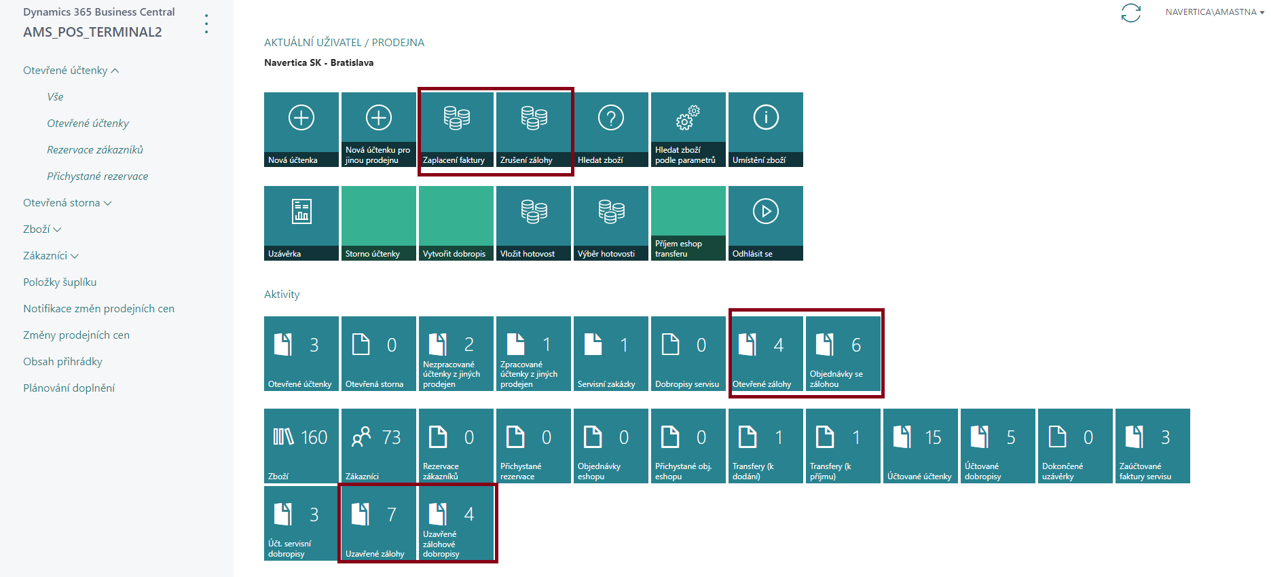Open Zpracované účtenky z jiných prodejen tile
The height and width of the screenshot is (577, 1271).
click(534, 354)
